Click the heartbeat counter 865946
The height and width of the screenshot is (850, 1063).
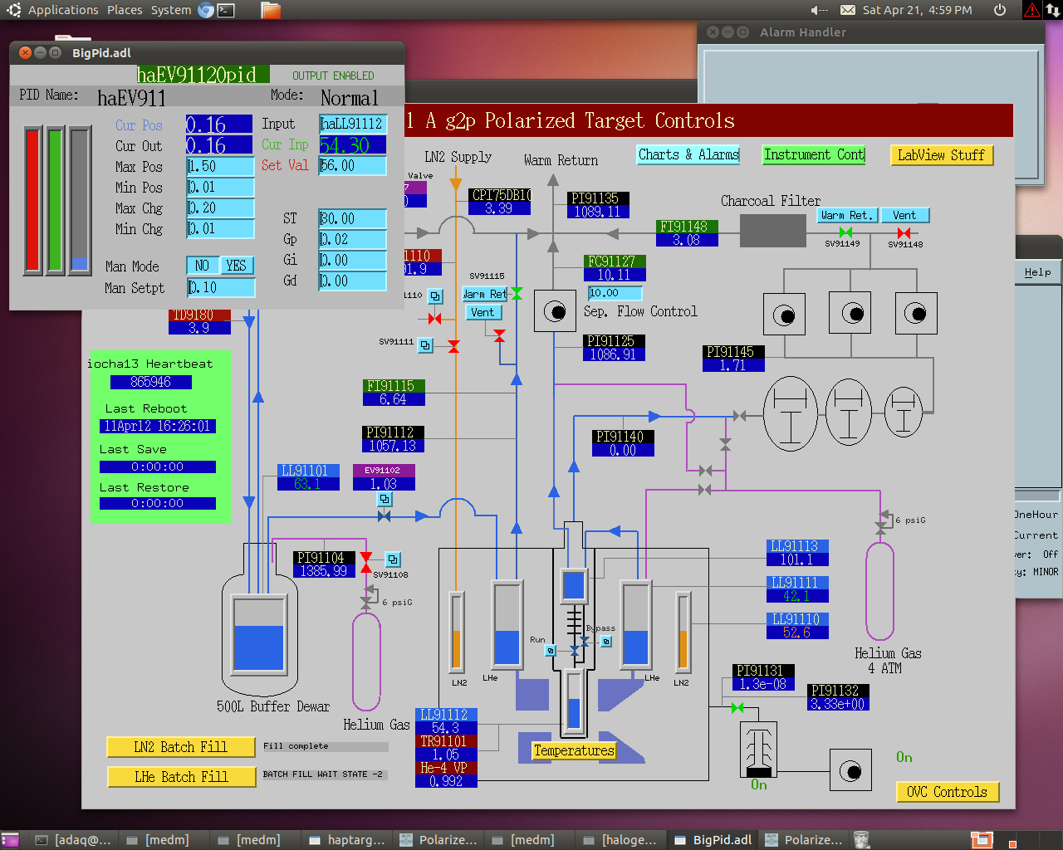[151, 382]
